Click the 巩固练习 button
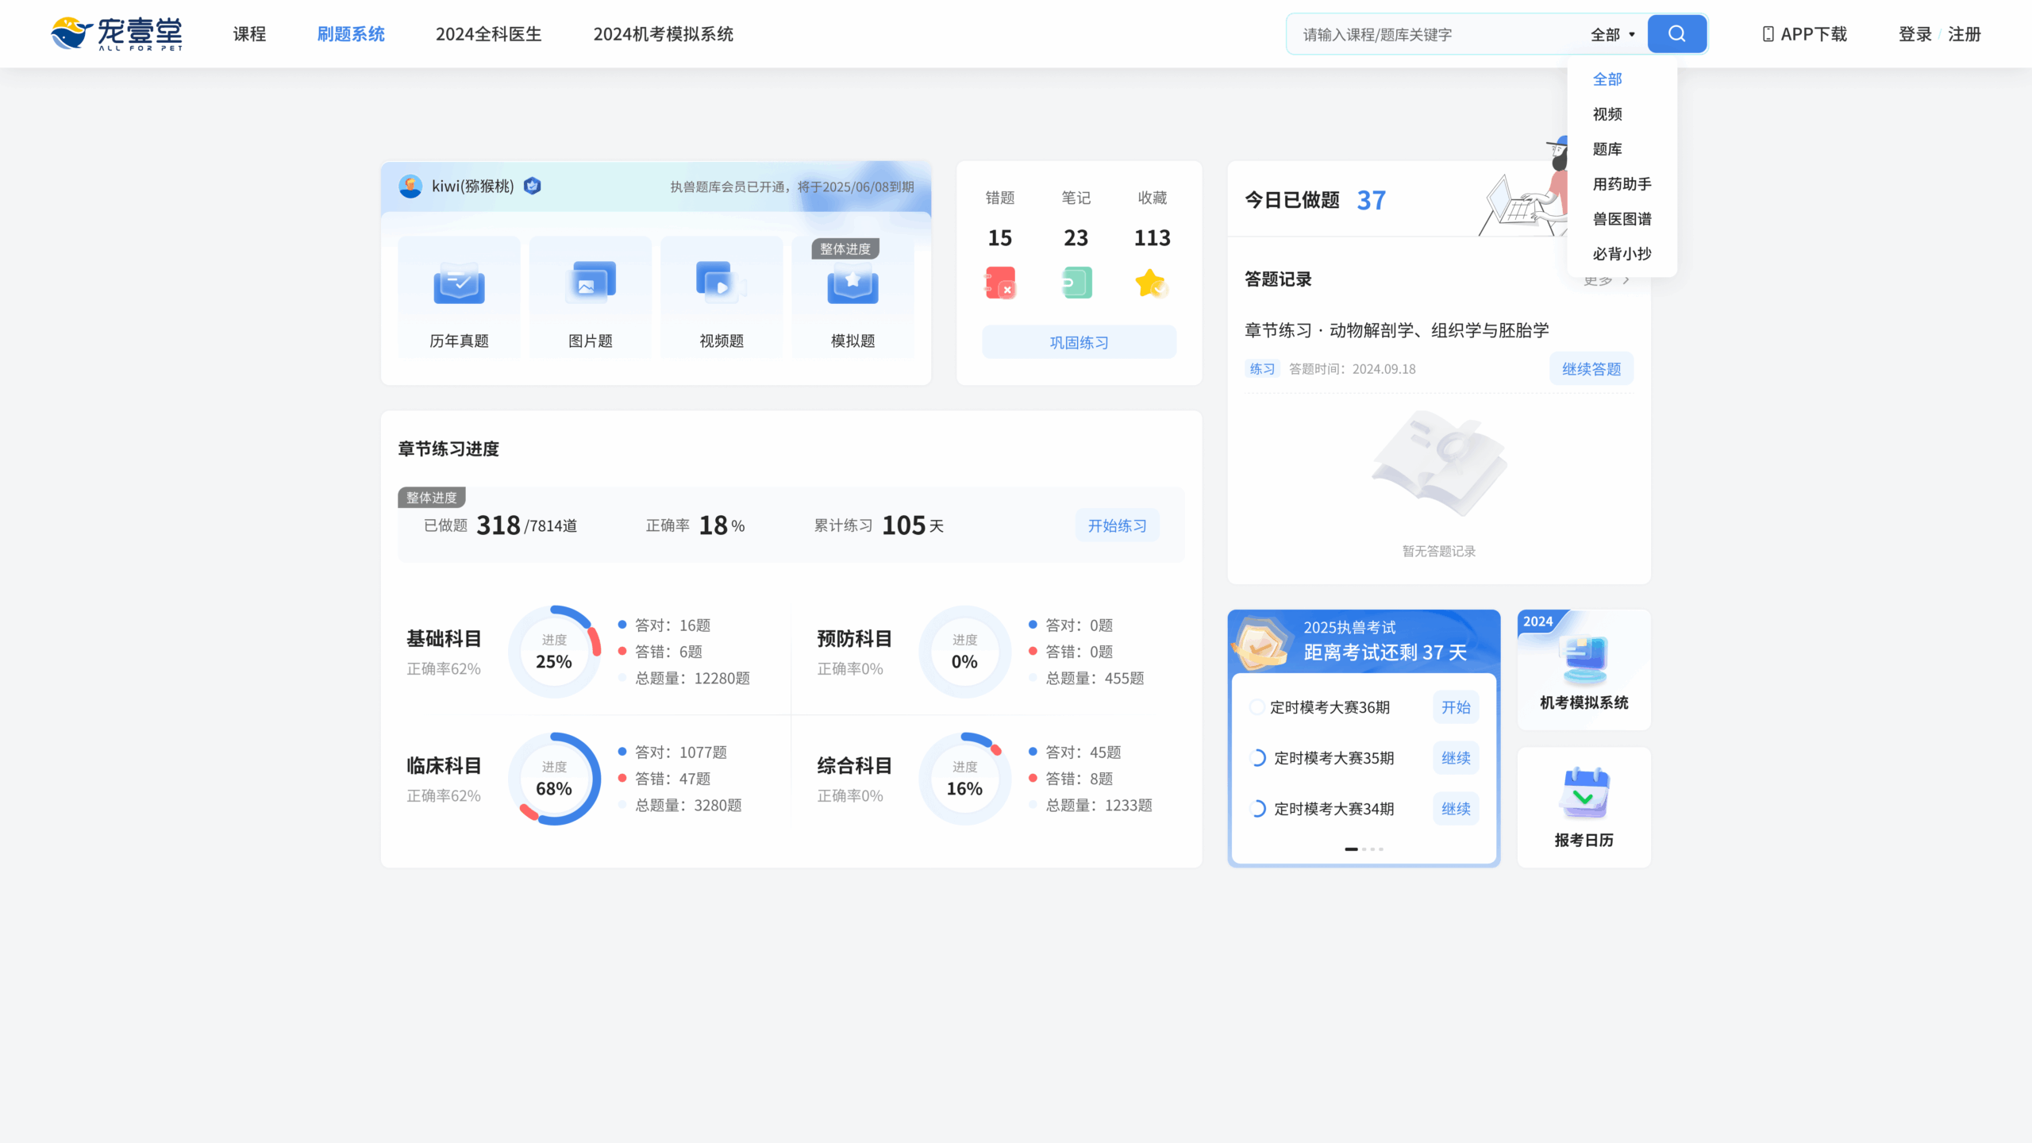Image resolution: width=2032 pixels, height=1143 pixels. coord(1079,342)
